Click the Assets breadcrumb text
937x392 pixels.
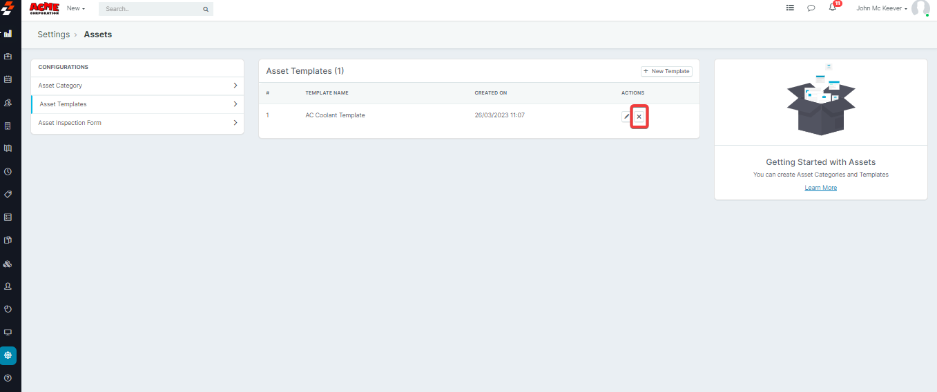click(98, 35)
